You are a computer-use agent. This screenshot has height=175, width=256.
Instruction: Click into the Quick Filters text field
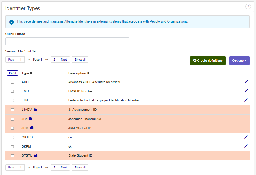pyautogui.click(x=67, y=41)
